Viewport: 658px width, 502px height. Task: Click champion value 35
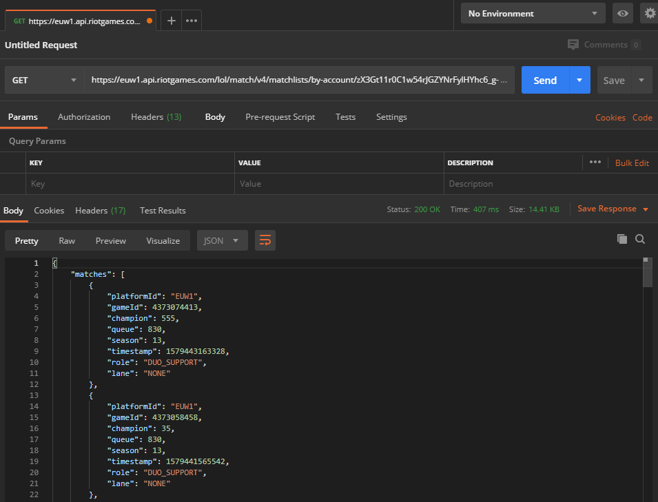click(x=167, y=428)
